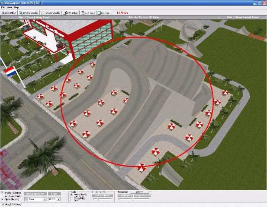Open the Second Display tool

(x=29, y=13)
